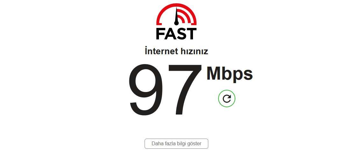Click the bold FAST wordmark text
Viewport: 350px width, 164px height.
pyautogui.click(x=176, y=34)
